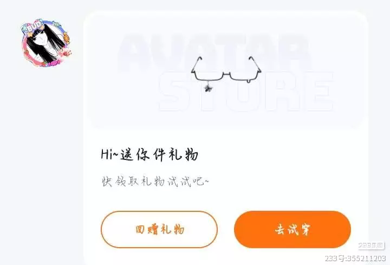Tap the star charm hanging from glasses
This screenshot has height=265, width=390.
click(207, 88)
